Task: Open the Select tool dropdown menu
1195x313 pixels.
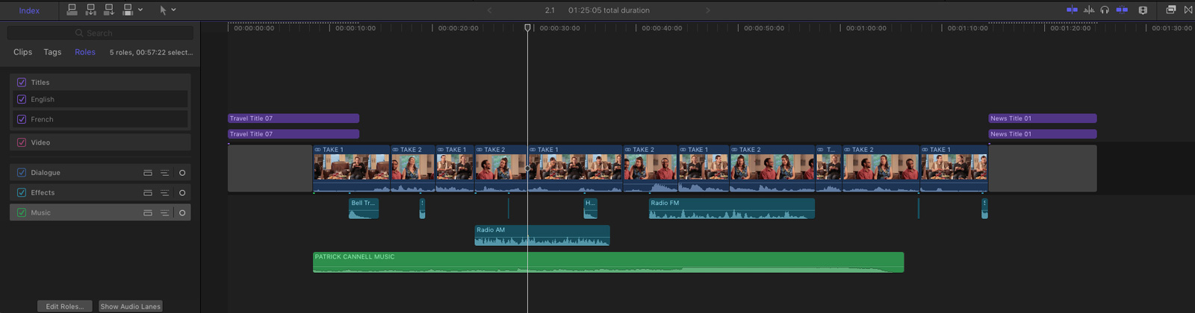Action: 173,10
